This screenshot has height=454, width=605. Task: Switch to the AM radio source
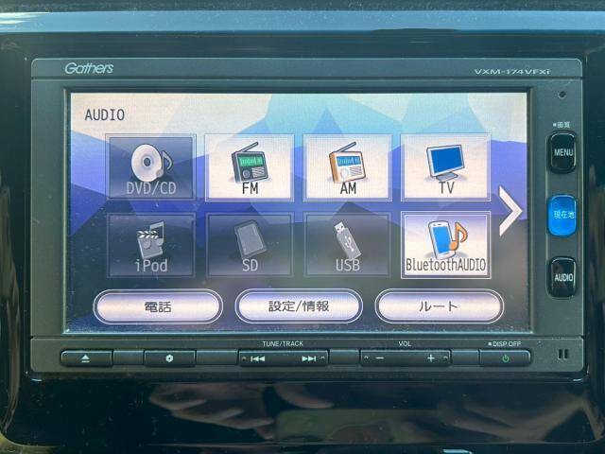(347, 166)
